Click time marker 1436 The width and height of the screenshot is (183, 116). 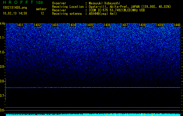[107, 25]
